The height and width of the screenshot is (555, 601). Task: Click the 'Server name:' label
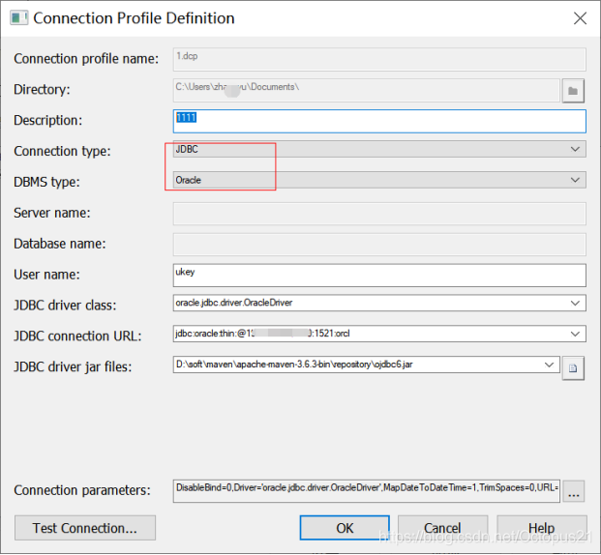click(52, 213)
